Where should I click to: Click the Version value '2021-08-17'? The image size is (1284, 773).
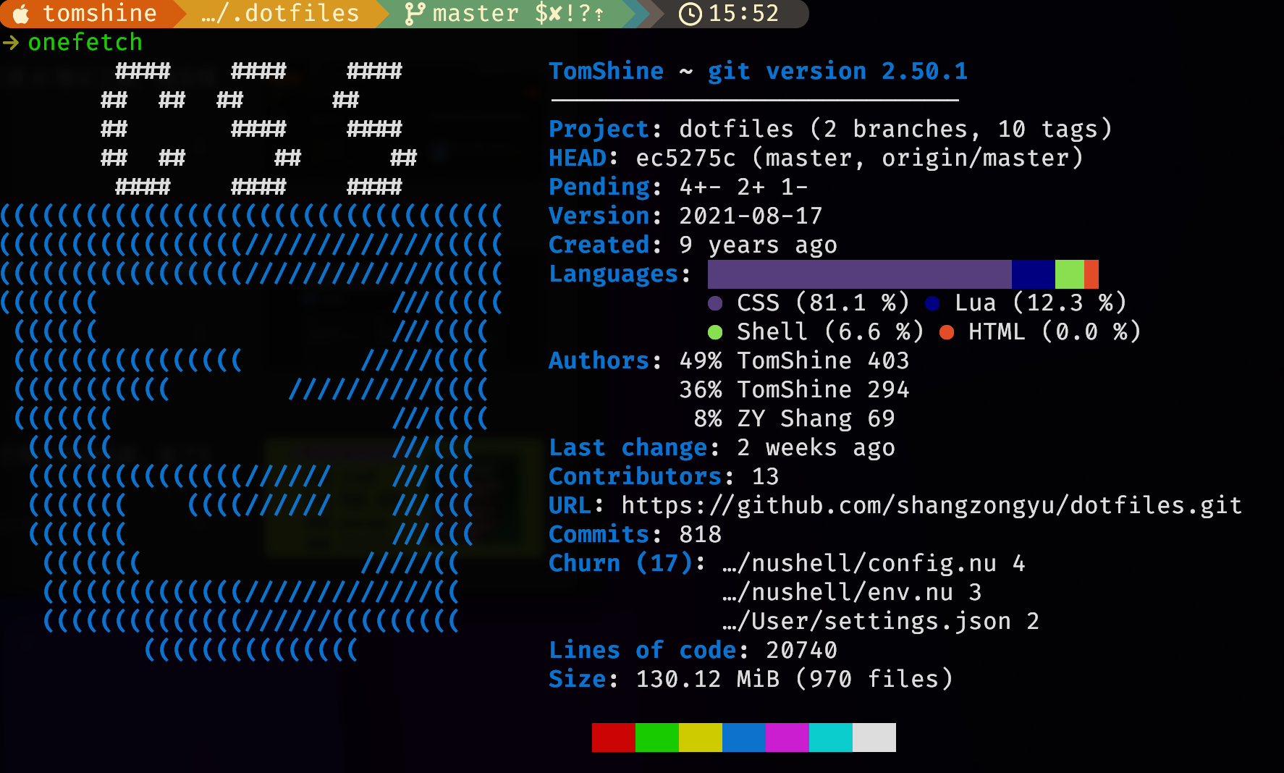pyautogui.click(x=751, y=216)
